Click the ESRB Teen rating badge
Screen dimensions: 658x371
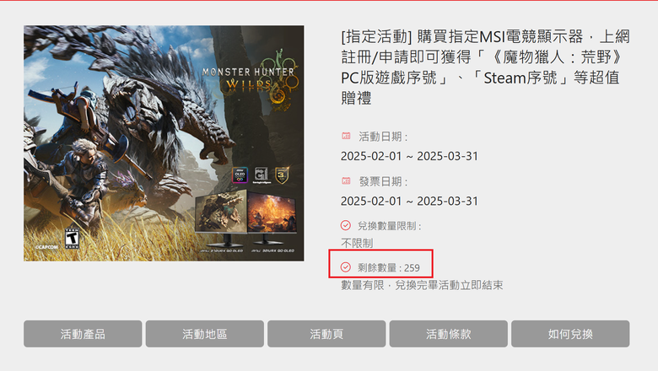pos(72,238)
